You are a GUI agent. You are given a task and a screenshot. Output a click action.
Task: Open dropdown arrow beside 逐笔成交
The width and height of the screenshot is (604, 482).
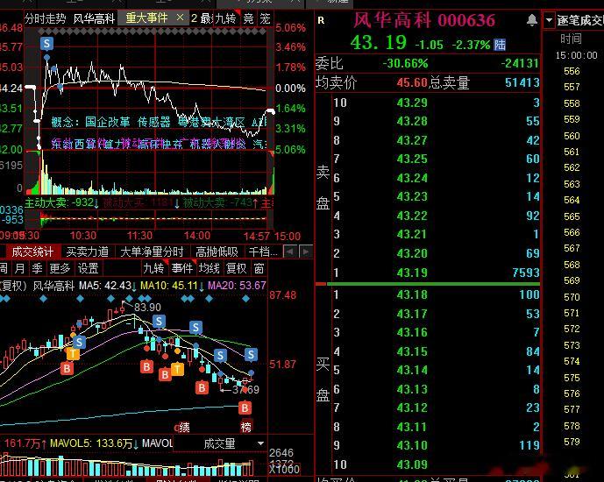(549, 19)
